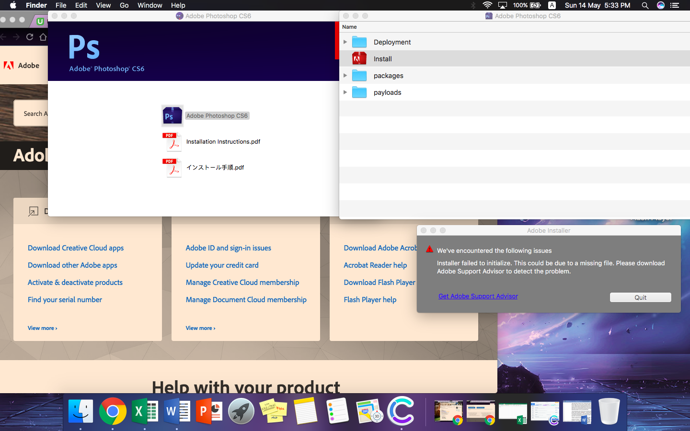Select the packages row in Finder list
Image resolution: width=690 pixels, height=431 pixels.
coord(515,76)
